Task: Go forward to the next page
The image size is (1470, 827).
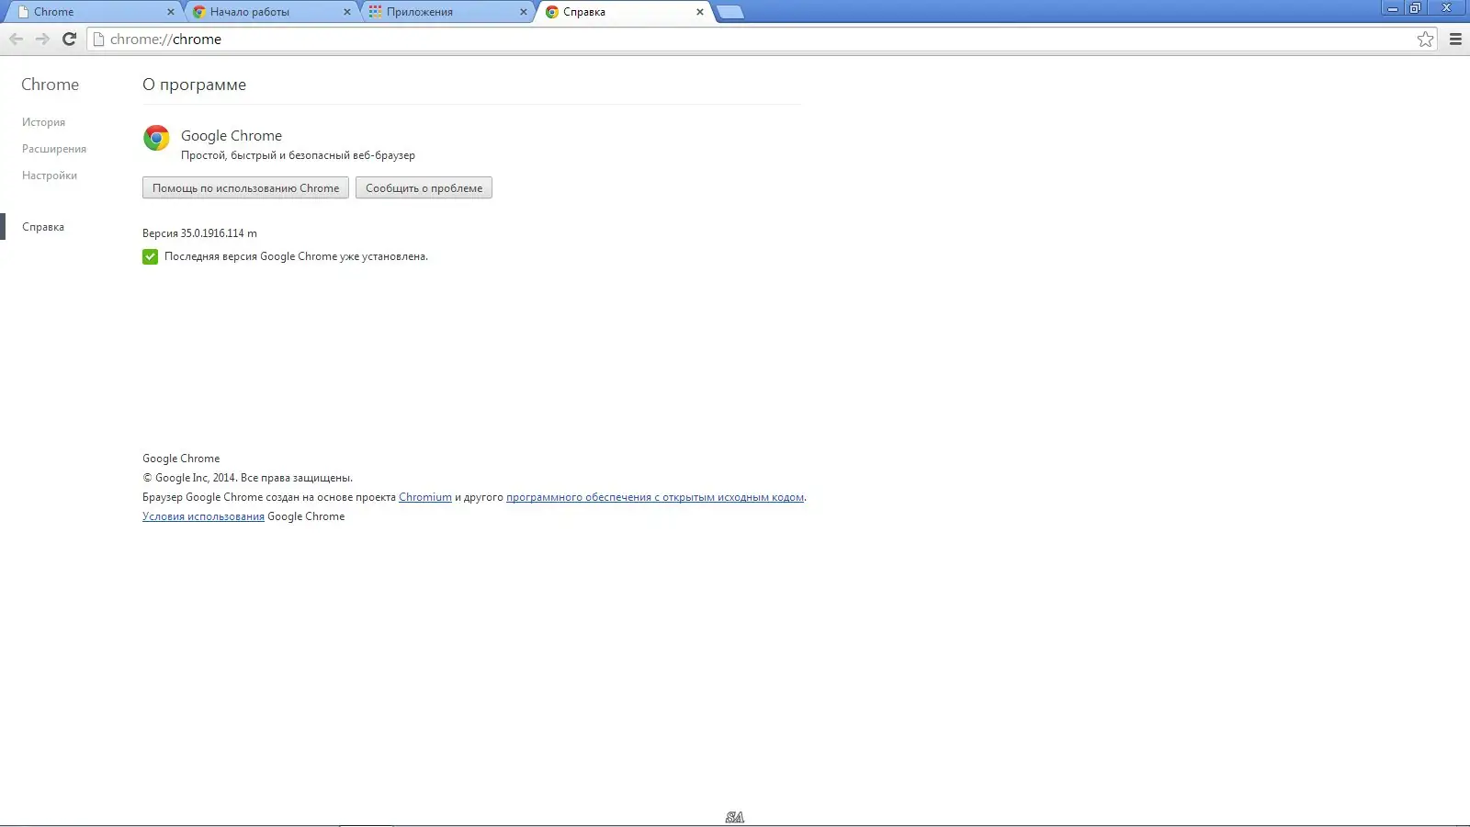Action: (42, 39)
